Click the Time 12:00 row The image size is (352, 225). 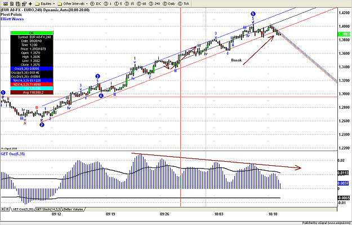(32, 45)
